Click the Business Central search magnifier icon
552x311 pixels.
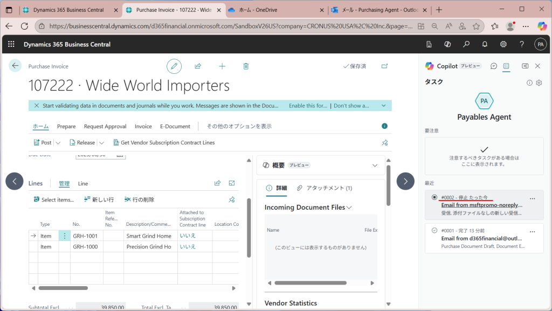tap(466, 44)
